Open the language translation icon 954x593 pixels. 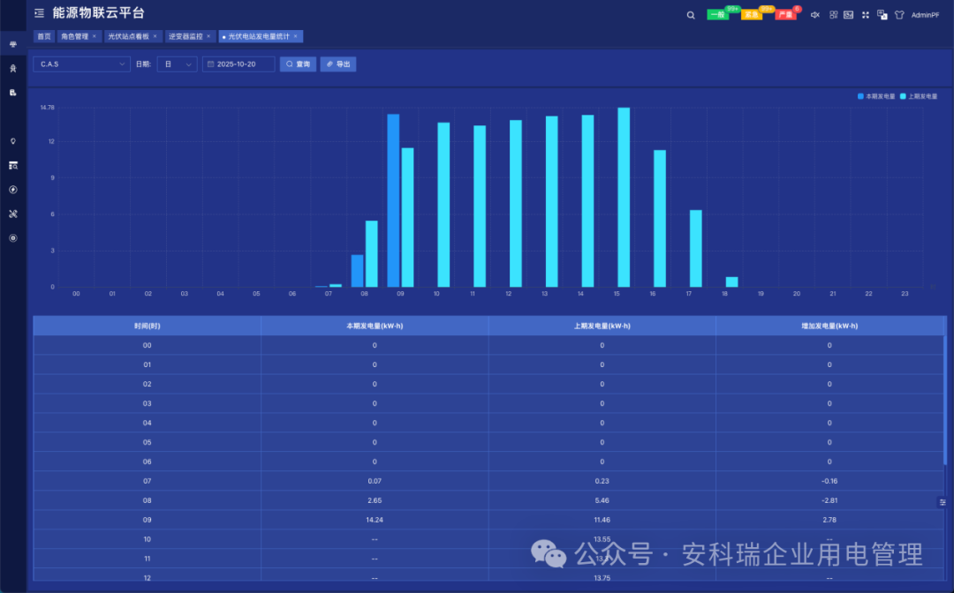(882, 15)
